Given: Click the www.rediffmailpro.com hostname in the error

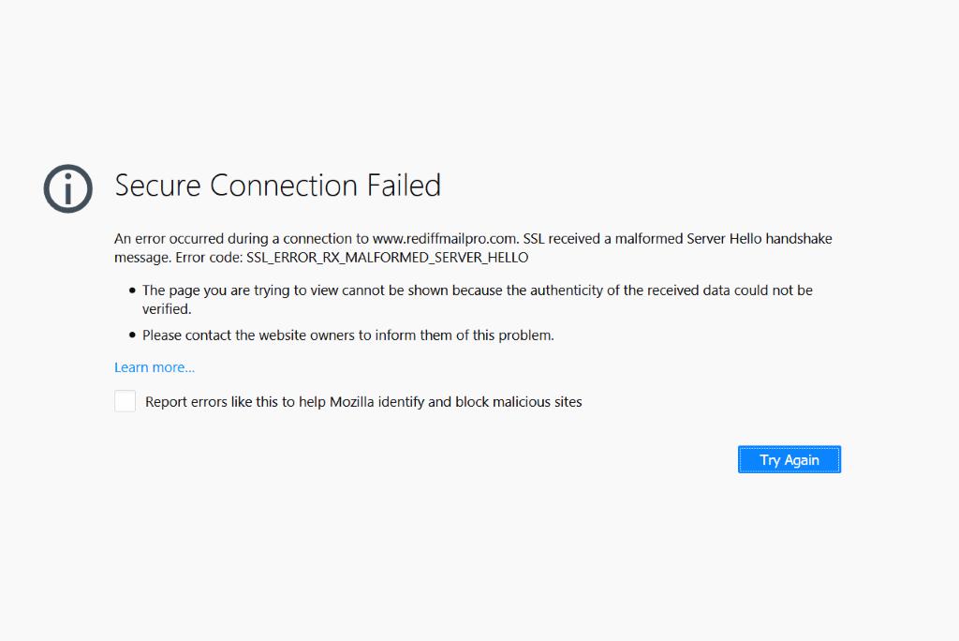Looking at the screenshot, I should tap(445, 239).
